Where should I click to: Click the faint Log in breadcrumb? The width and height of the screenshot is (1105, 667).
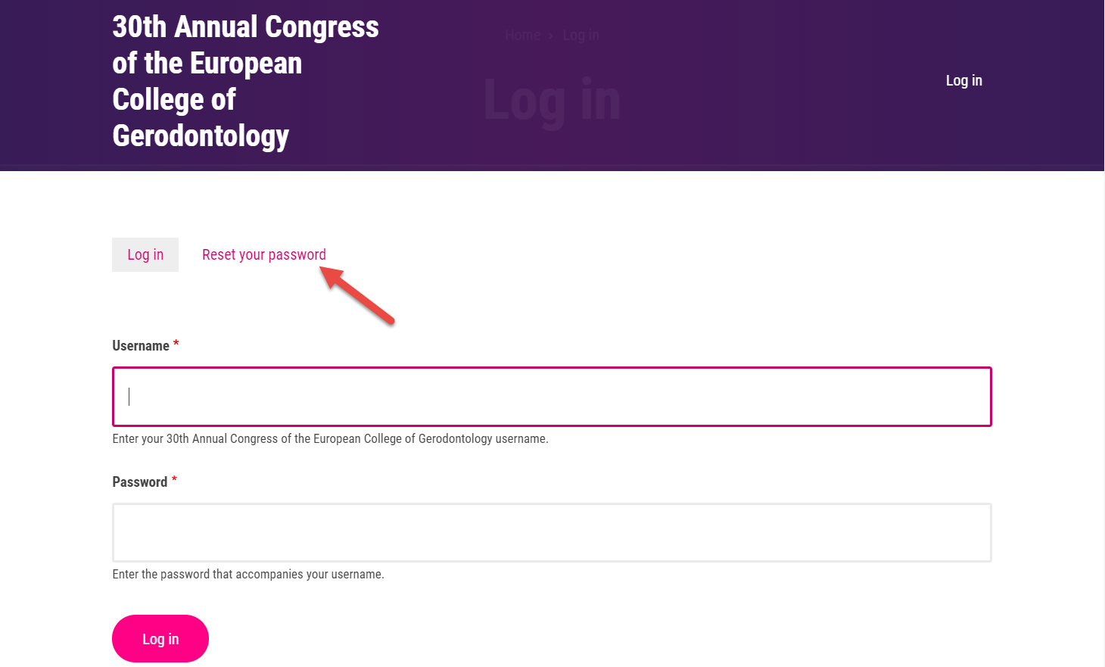tap(581, 36)
